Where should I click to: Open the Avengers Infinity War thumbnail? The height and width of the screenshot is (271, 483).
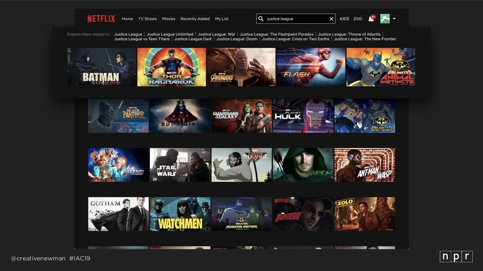241,67
